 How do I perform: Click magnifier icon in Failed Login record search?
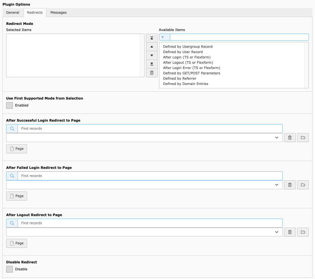coord(12,176)
